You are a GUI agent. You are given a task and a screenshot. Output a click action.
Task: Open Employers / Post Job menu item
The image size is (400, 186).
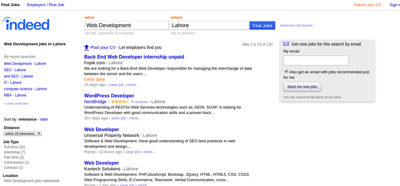(x=45, y=5)
